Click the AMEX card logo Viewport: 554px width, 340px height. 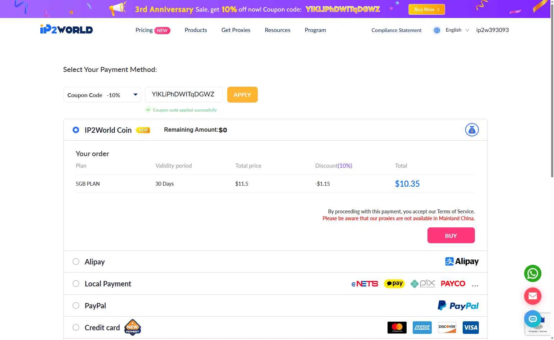(x=422, y=327)
